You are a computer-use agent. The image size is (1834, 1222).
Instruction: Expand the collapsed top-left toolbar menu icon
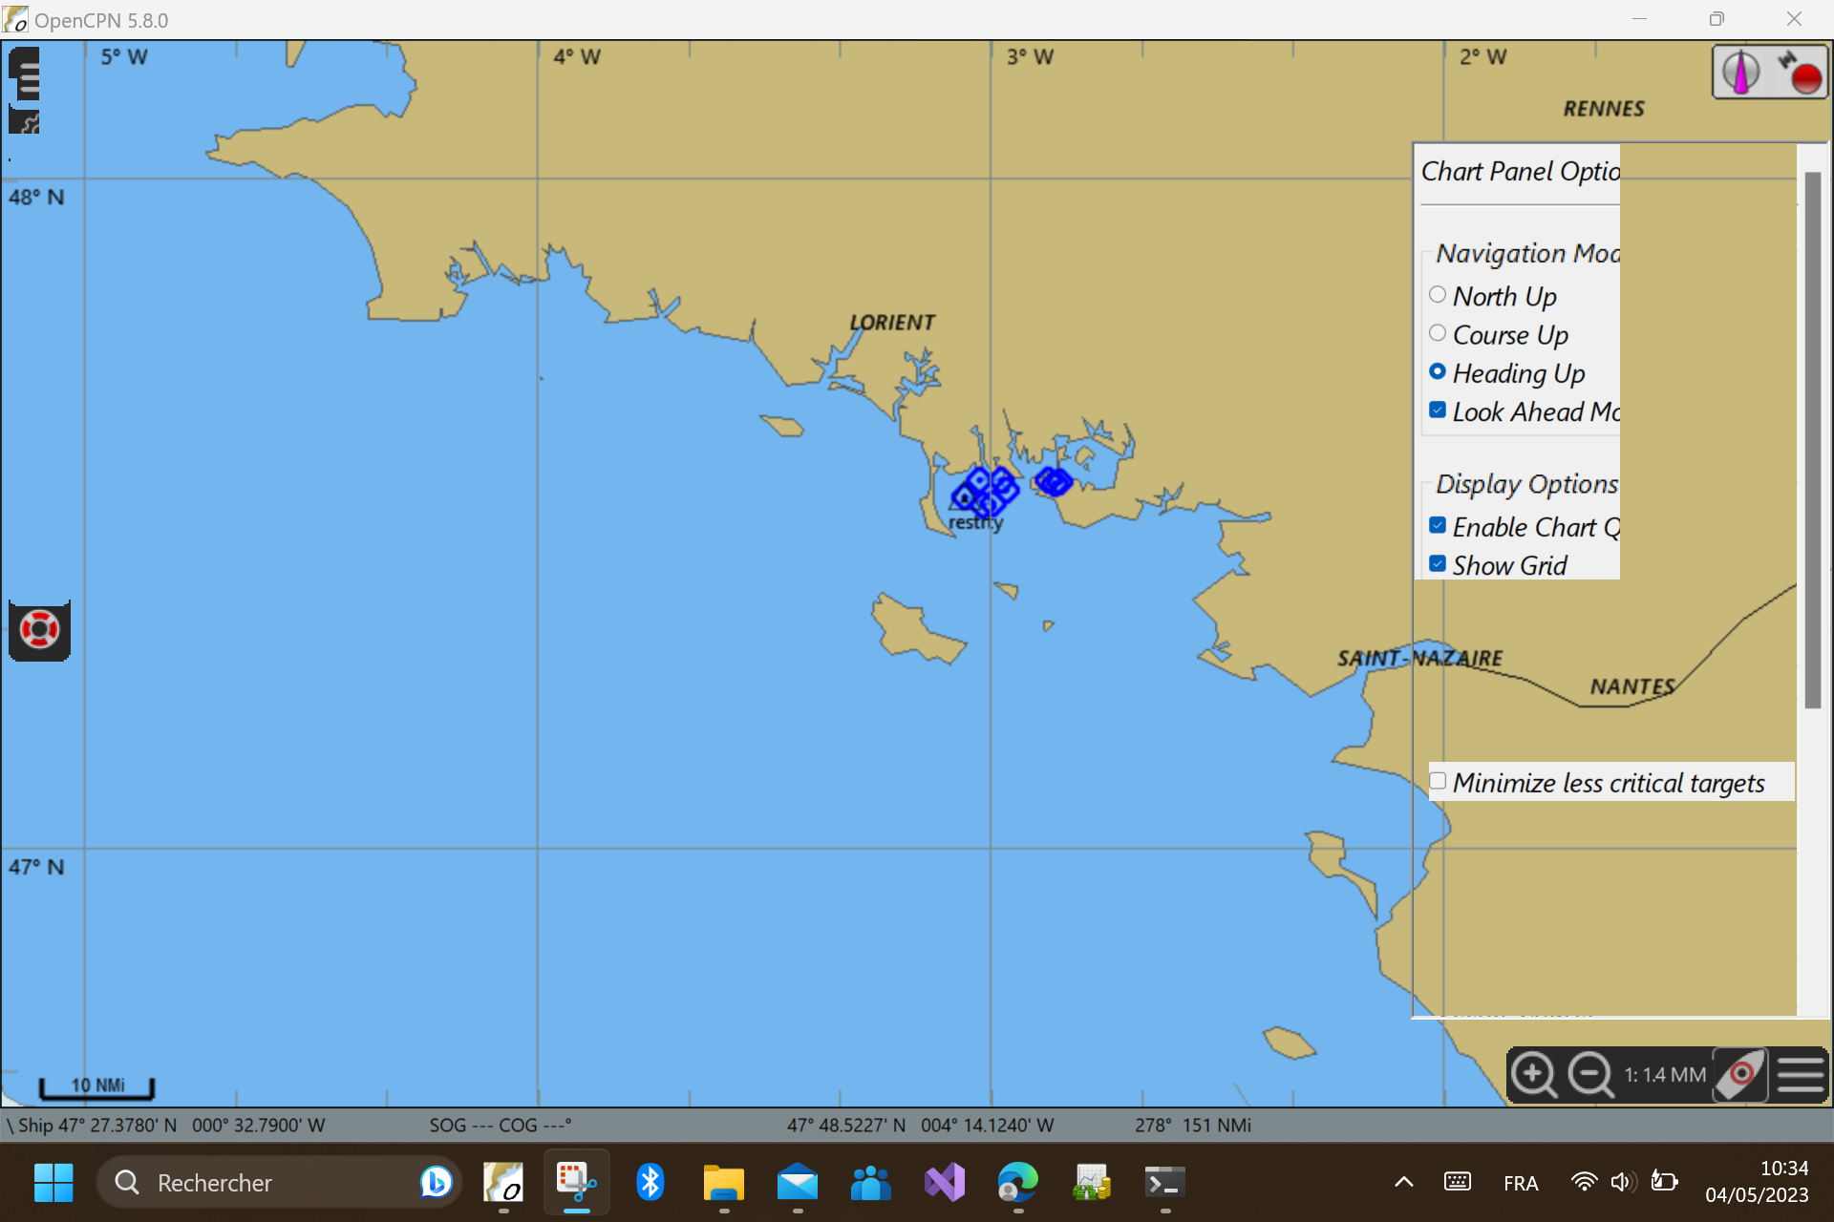26,74
